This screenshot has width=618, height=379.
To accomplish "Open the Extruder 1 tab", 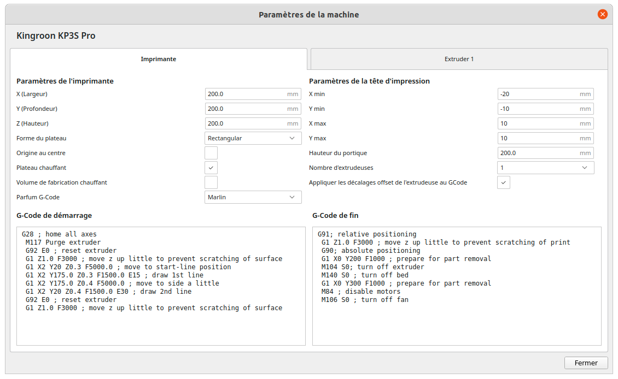I will [459, 59].
